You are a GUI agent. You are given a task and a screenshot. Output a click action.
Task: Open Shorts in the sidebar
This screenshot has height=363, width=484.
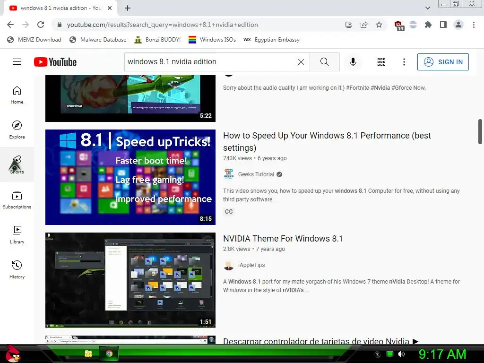17,164
